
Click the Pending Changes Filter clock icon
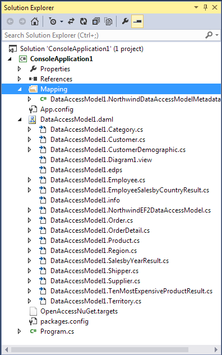click(x=53, y=21)
